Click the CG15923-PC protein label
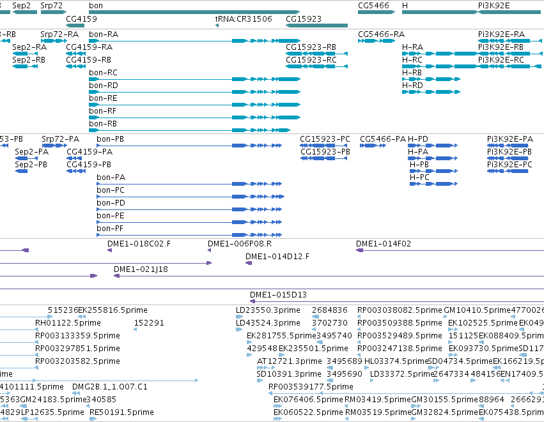 point(325,139)
